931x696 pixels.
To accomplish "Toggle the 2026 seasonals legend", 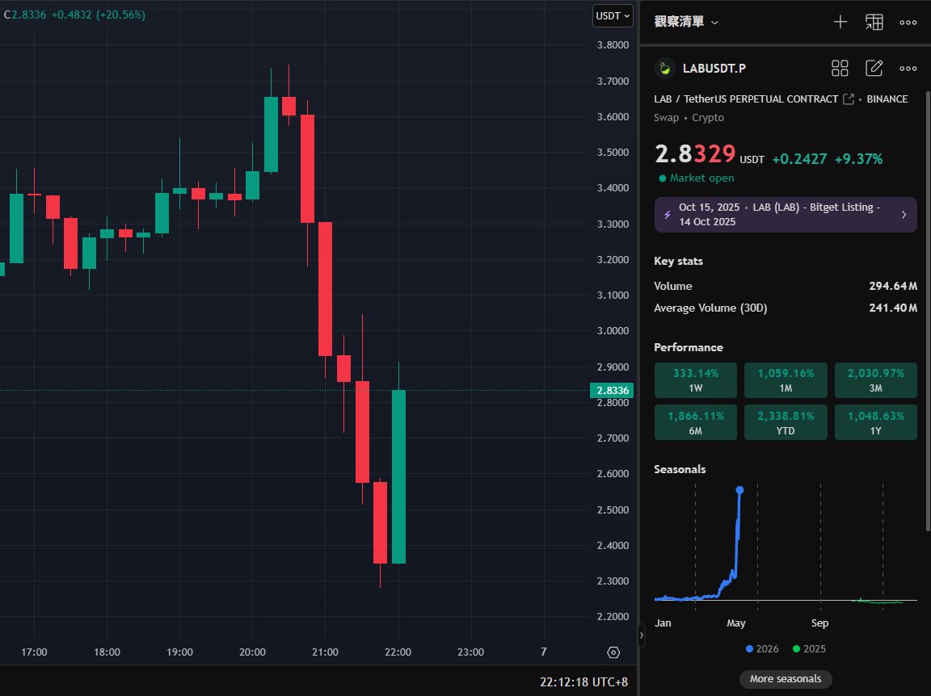I will (762, 649).
